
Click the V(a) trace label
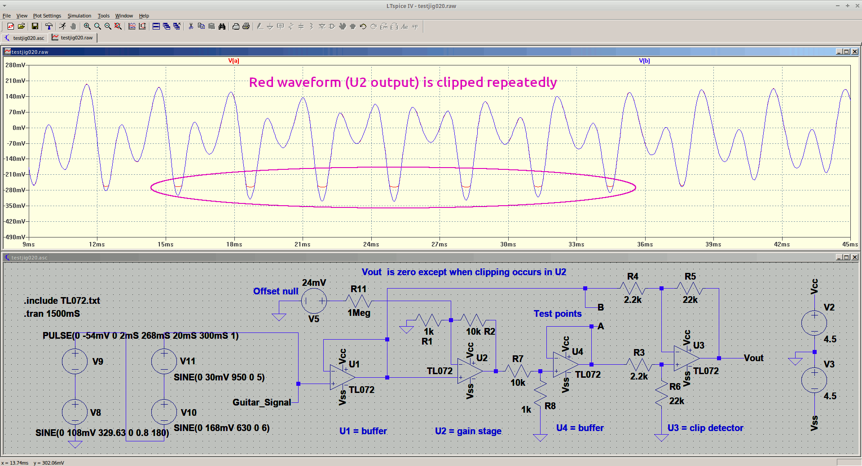[234, 60]
